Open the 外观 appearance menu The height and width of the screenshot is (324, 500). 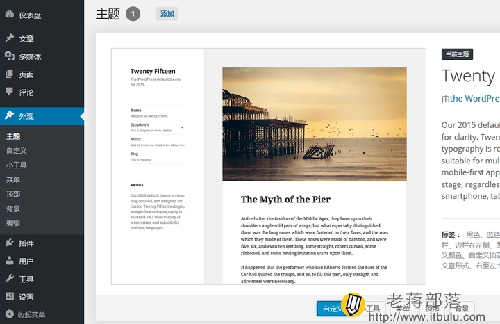(x=42, y=116)
